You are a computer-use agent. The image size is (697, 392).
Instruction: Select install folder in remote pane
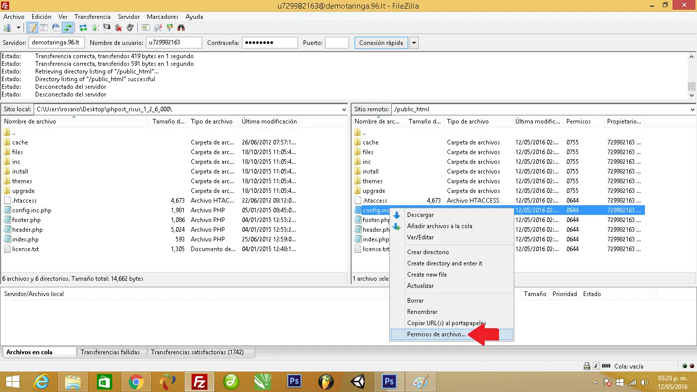point(370,171)
